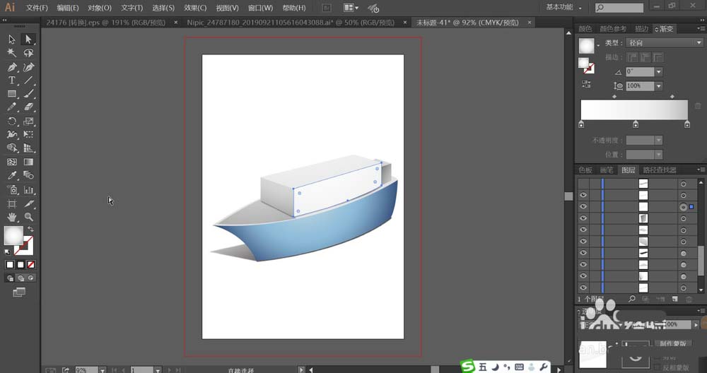Swap fill and stroke arrows
Image resolution: width=707 pixels, height=373 pixels.
click(30, 230)
